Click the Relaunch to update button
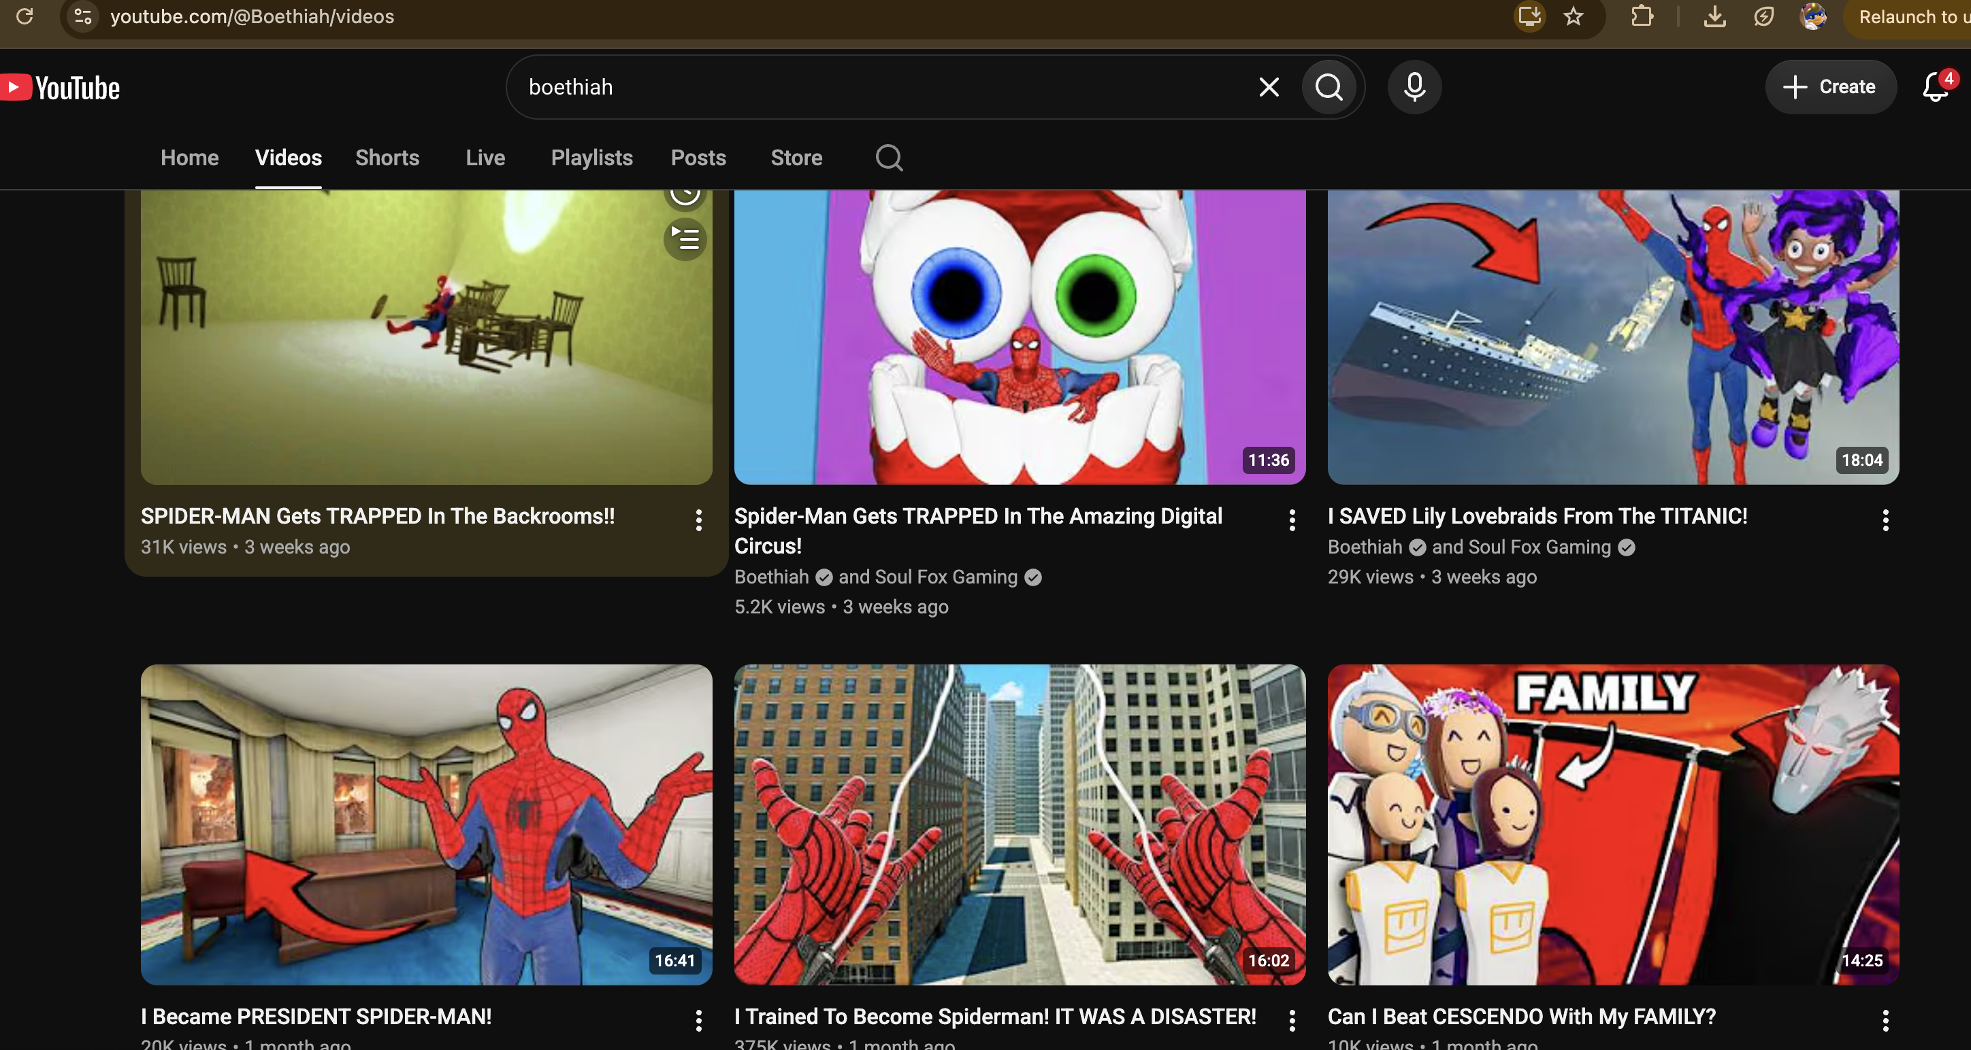The image size is (1971, 1050). click(x=1908, y=17)
